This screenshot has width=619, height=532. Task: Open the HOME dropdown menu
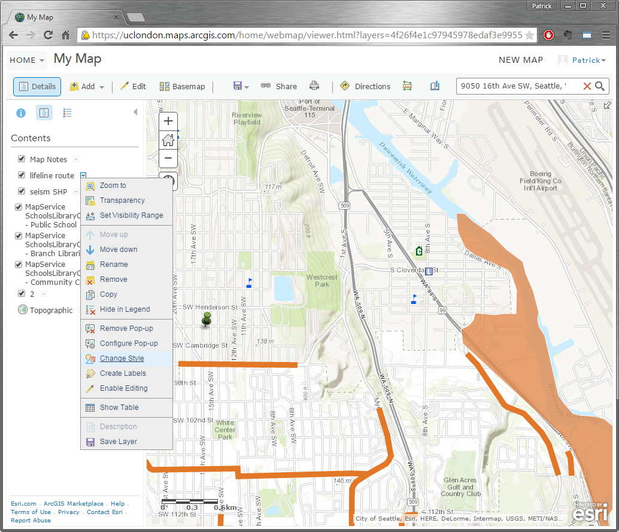tap(27, 60)
